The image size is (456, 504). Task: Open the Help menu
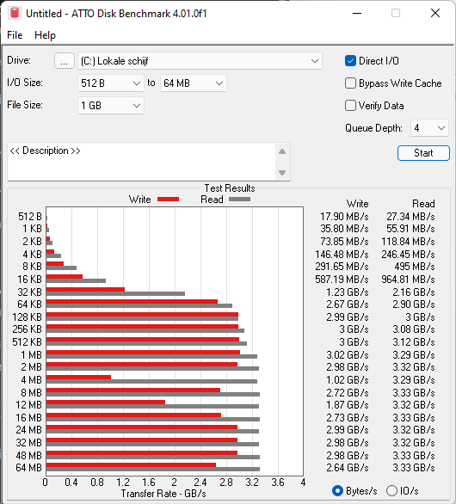click(45, 35)
